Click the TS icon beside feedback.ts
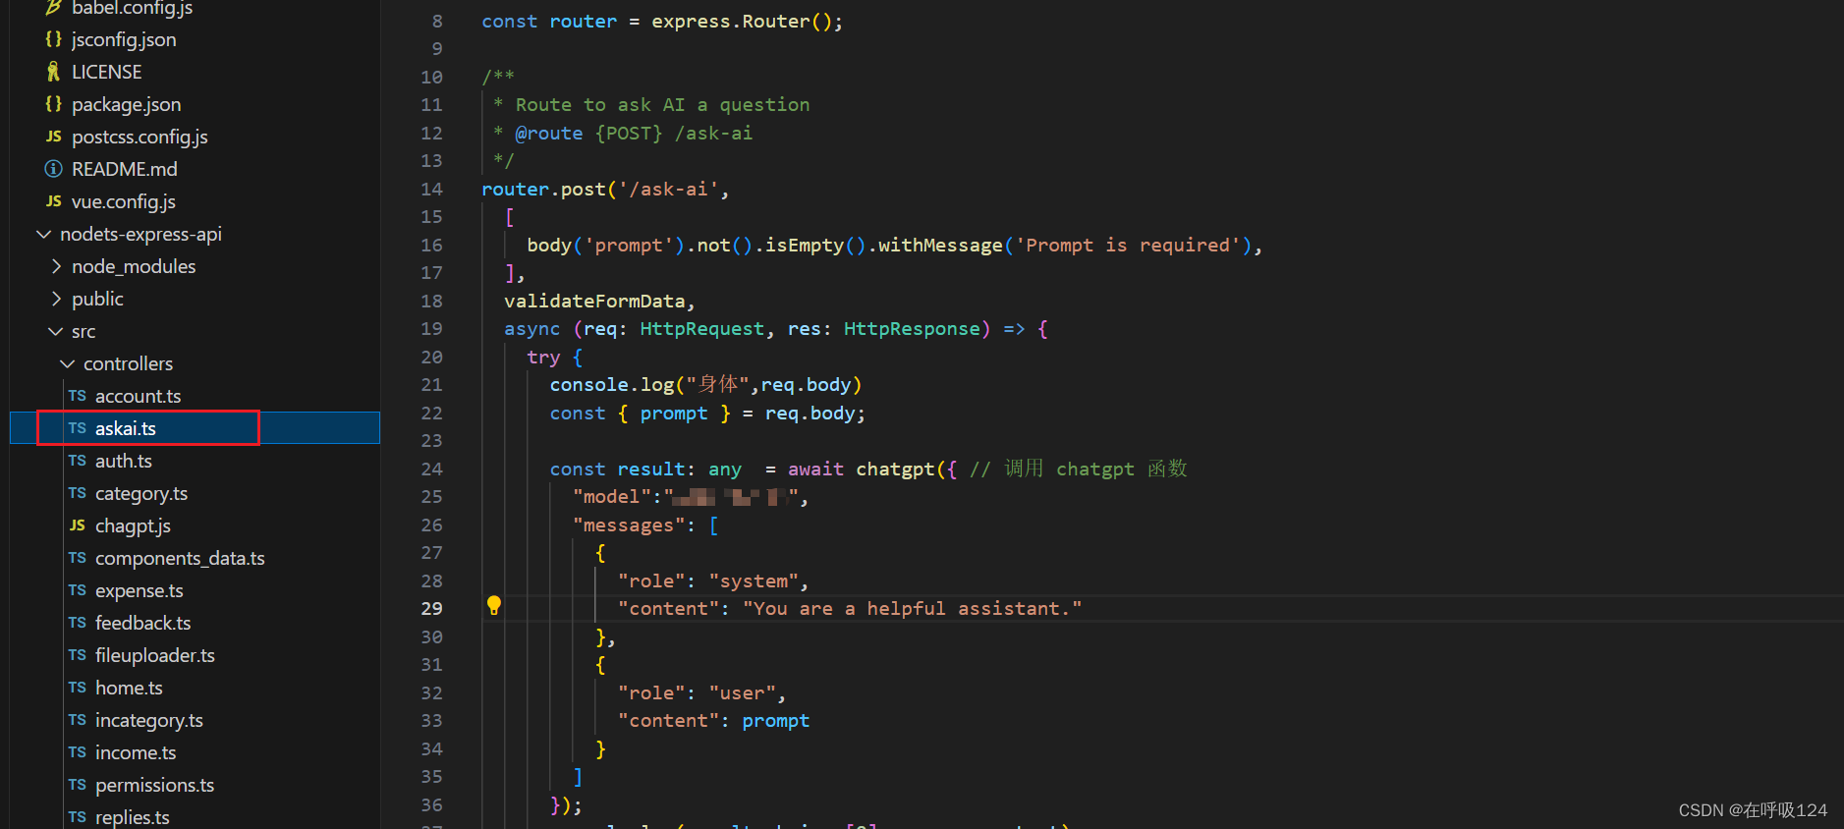The image size is (1844, 829). (x=78, y=623)
